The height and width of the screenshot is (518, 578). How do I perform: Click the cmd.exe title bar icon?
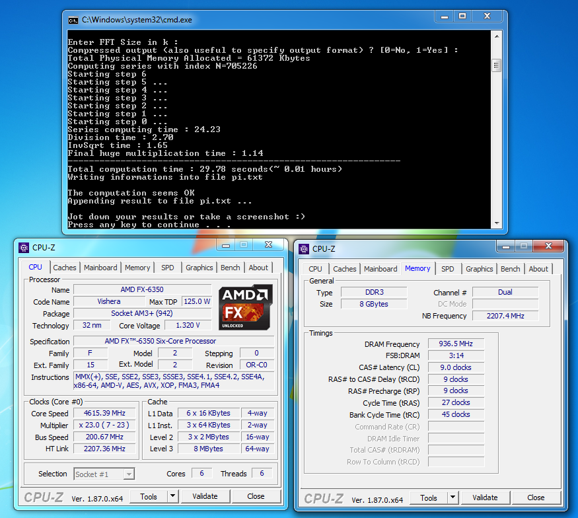73,20
